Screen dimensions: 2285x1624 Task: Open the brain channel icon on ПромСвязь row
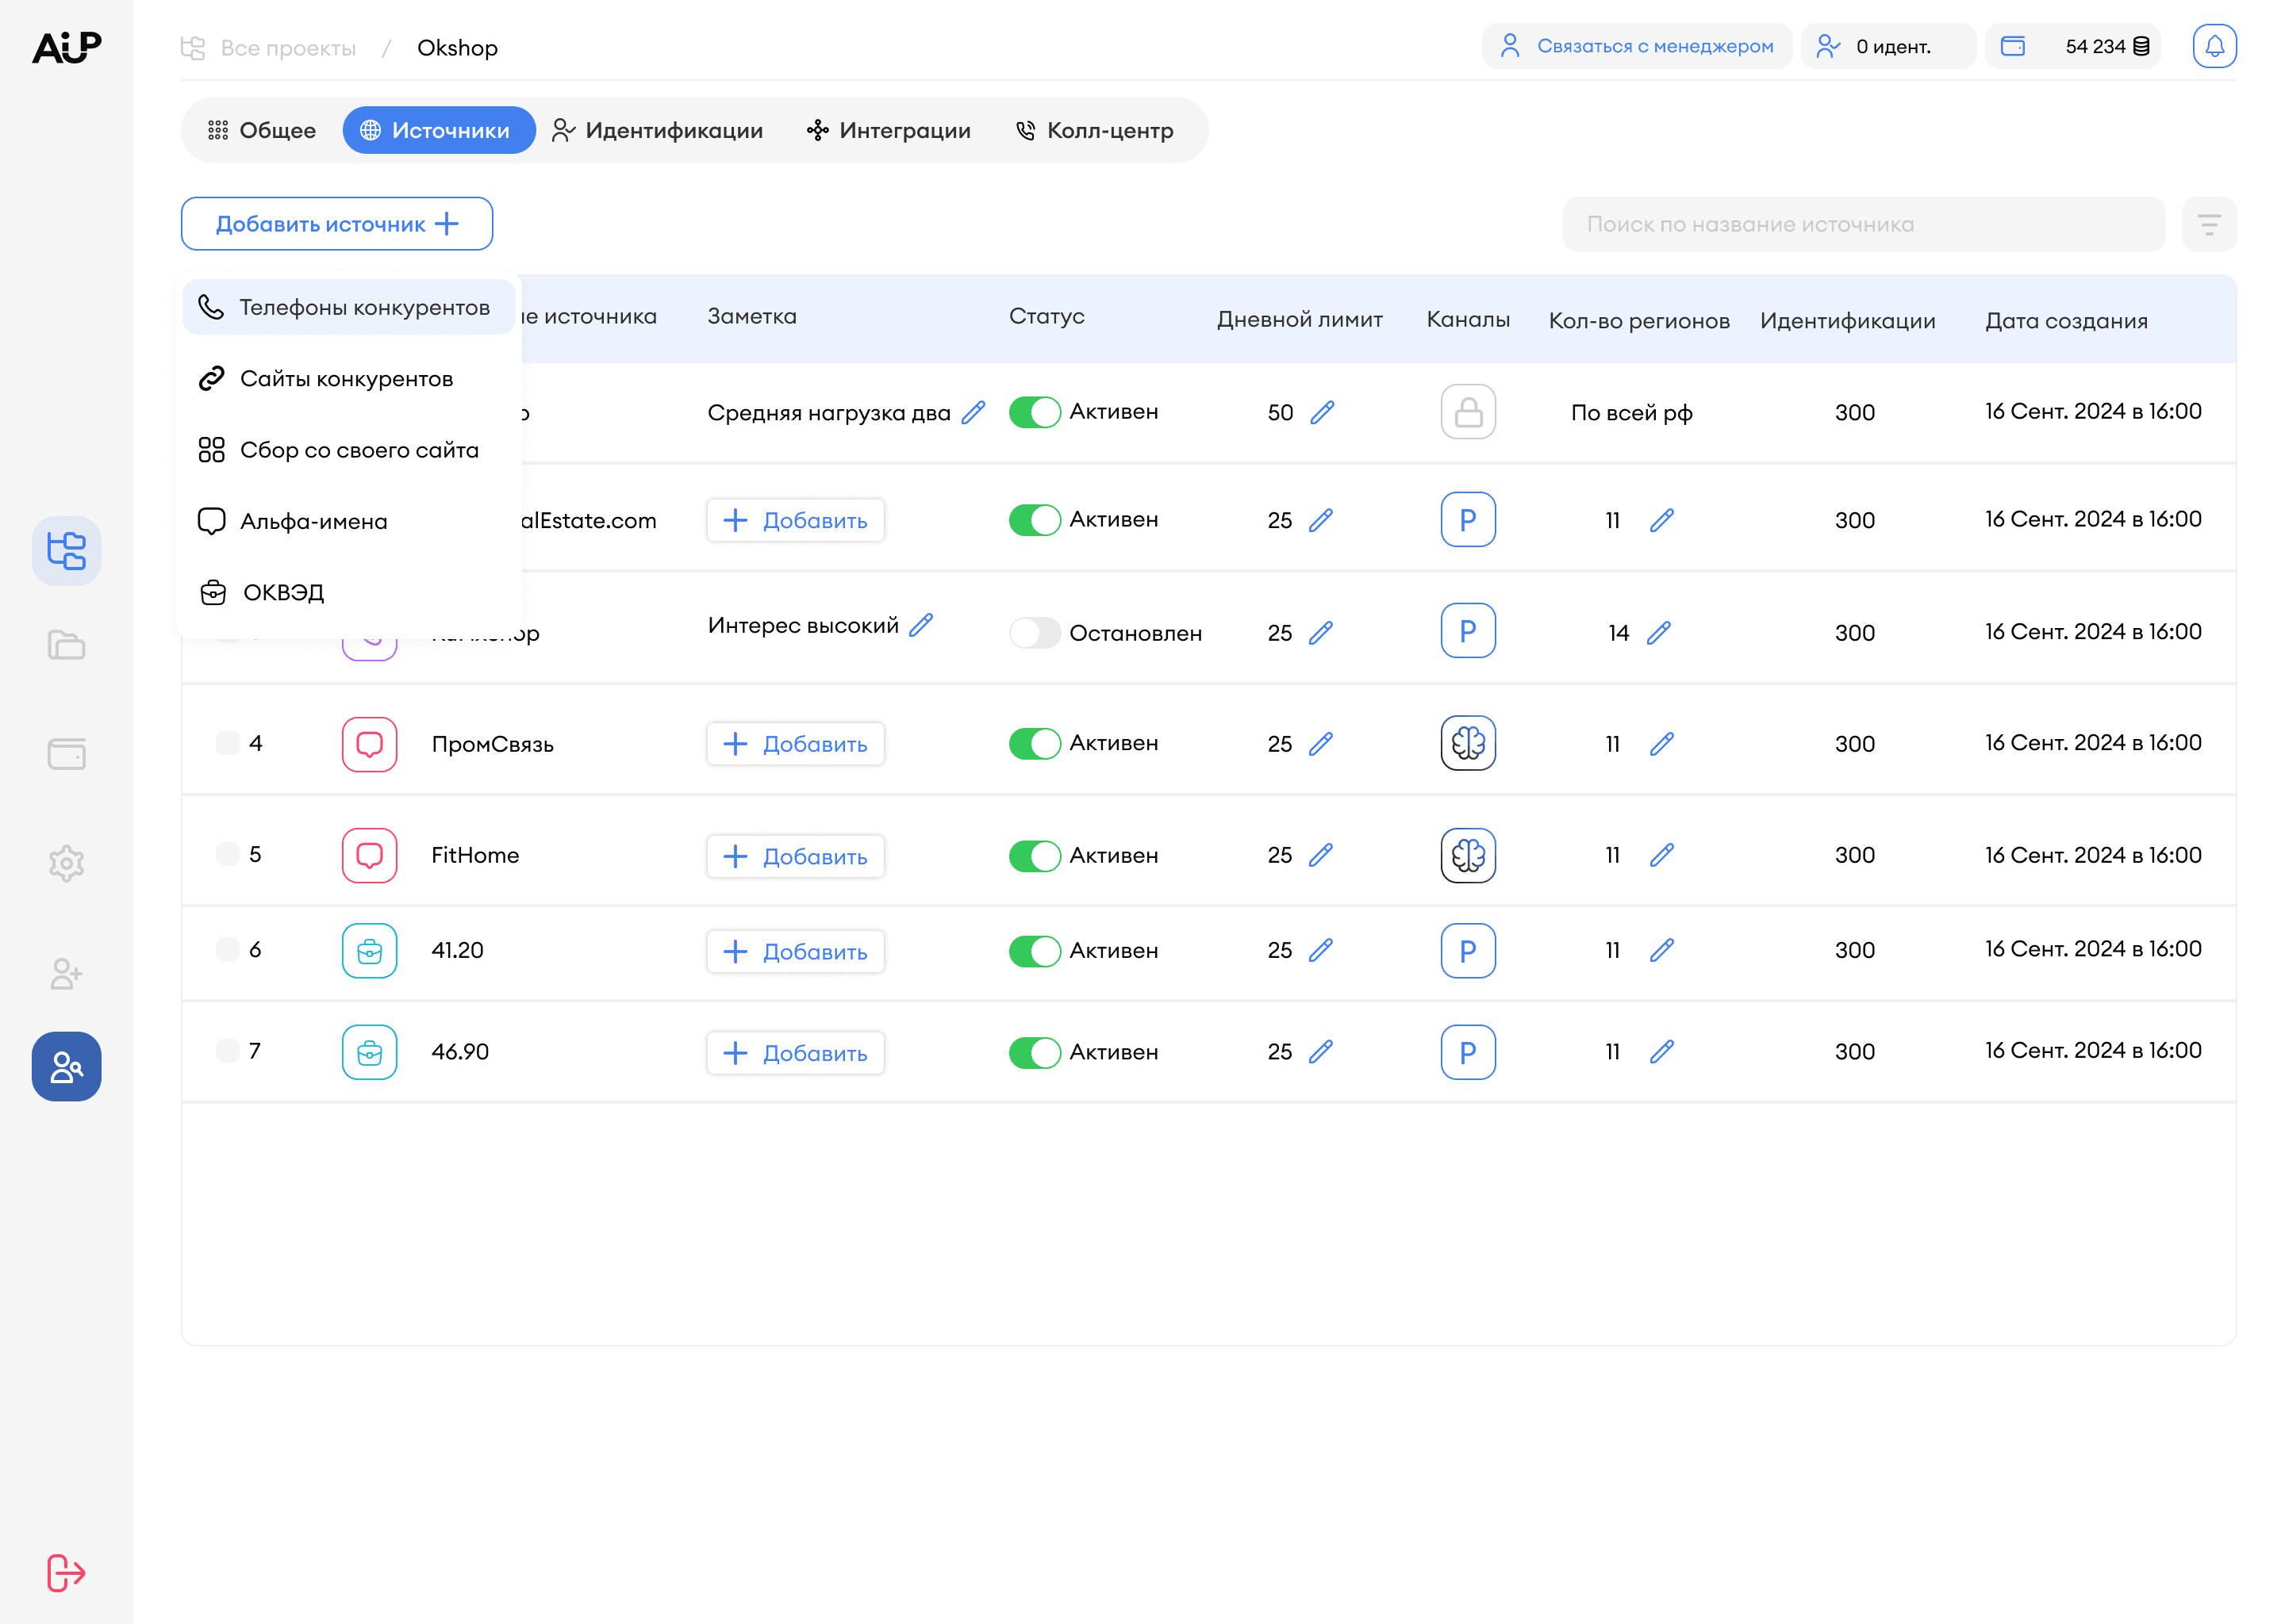[x=1468, y=743]
